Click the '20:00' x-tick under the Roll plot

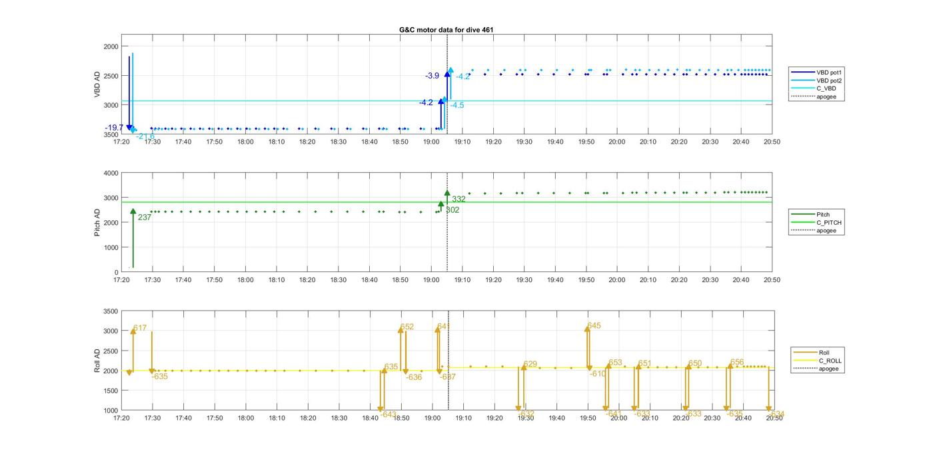tap(618, 418)
